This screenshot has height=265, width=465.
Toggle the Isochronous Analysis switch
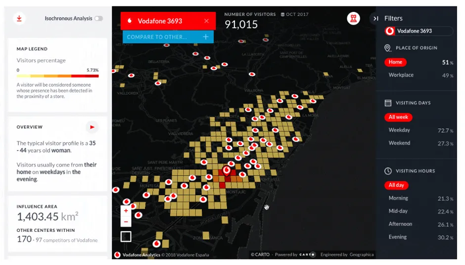pos(99,18)
